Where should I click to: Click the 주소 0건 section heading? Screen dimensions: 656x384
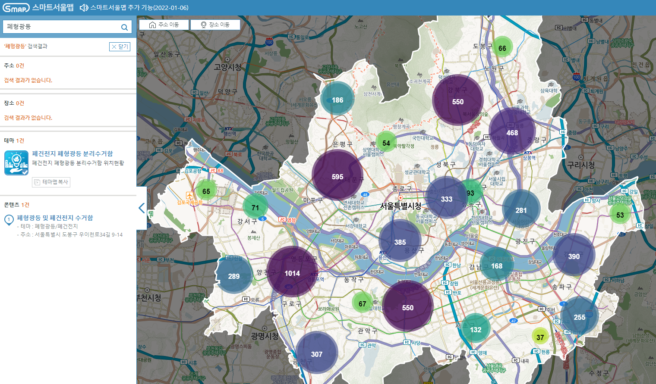pos(14,66)
